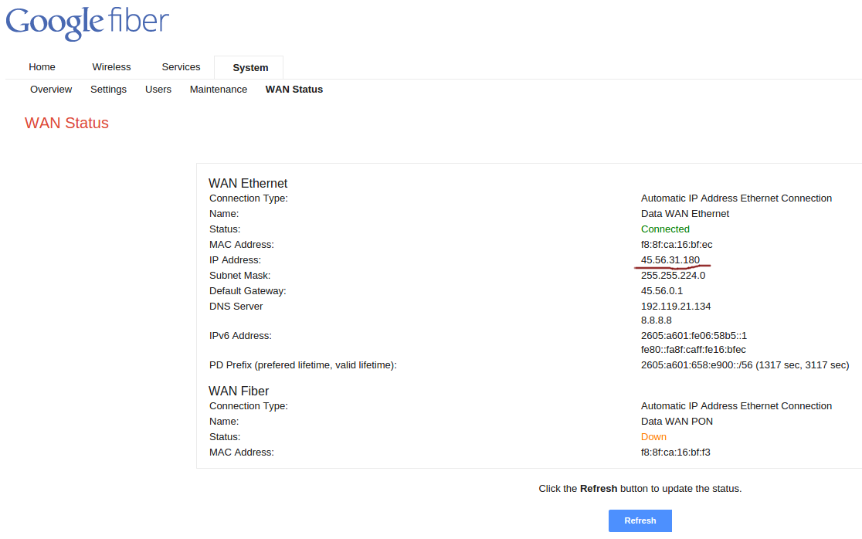Click the WAN Fiber connection type value

(x=736, y=406)
